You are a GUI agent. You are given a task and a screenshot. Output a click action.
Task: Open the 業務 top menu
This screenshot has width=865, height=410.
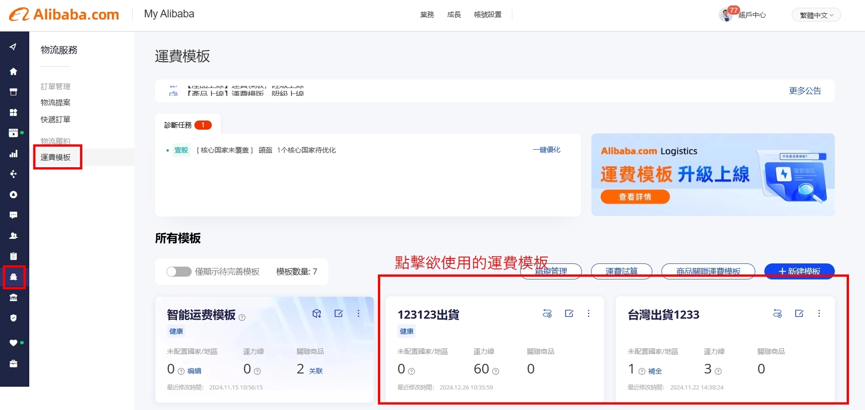[427, 15]
